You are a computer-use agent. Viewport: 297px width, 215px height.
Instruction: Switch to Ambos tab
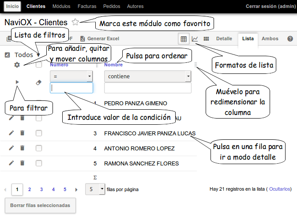pos(270,38)
